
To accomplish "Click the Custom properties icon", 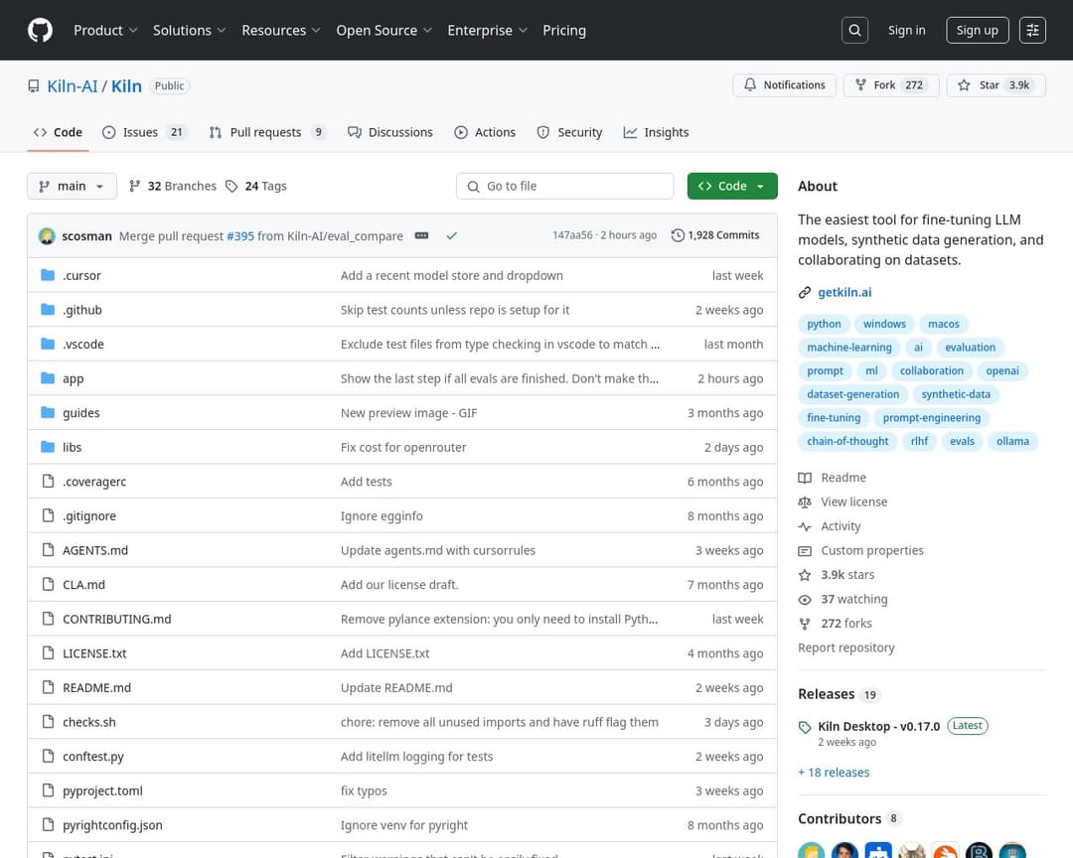I will click(805, 551).
